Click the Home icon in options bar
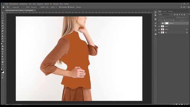The image size is (190, 107). (x=3, y=7)
